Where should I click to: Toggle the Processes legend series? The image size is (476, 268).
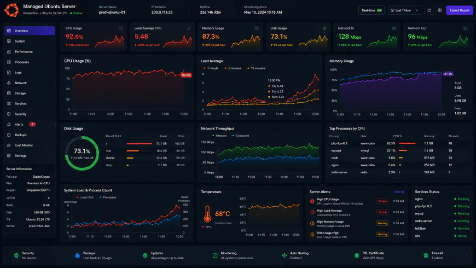pyautogui.click(x=107, y=197)
